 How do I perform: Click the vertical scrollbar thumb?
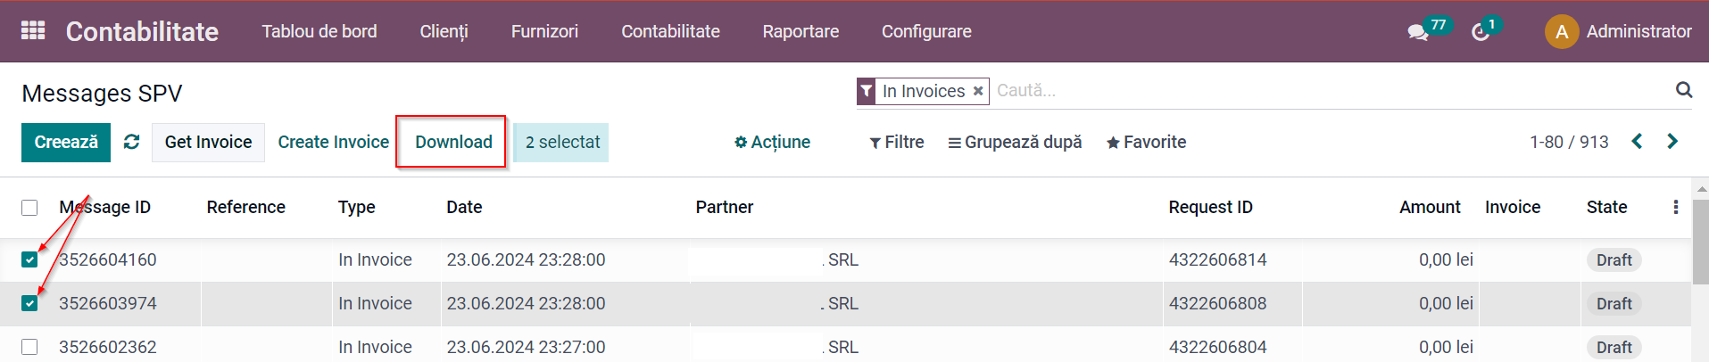pos(1700,241)
